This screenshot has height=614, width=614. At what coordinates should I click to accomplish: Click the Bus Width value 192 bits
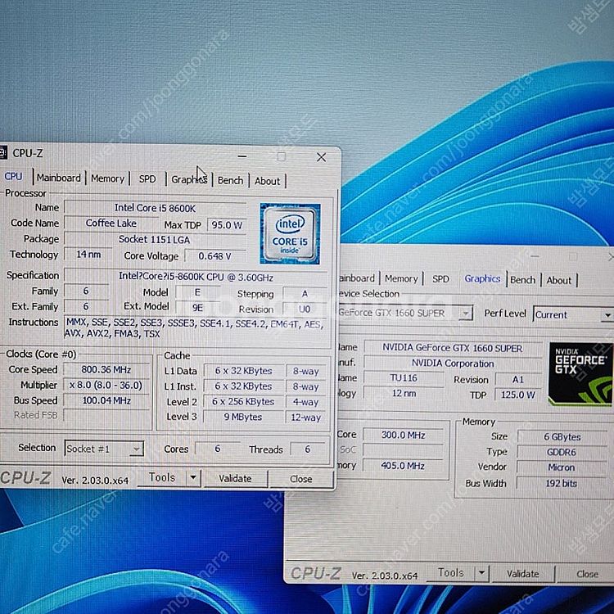tap(562, 484)
